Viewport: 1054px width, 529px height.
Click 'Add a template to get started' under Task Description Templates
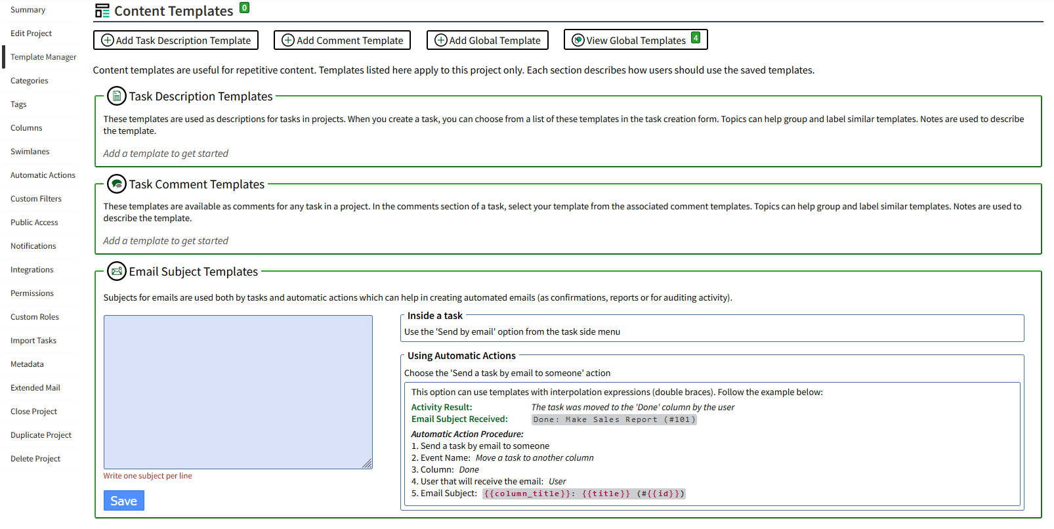point(165,154)
